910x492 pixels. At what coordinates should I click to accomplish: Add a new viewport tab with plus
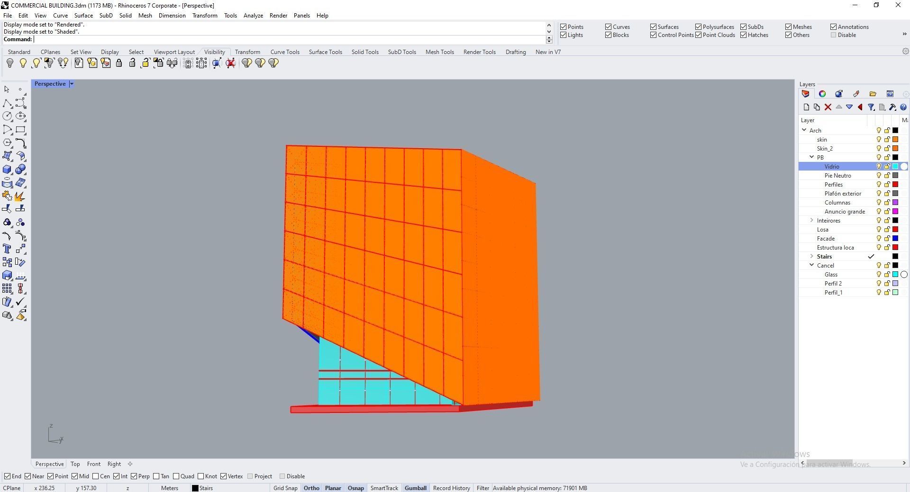130,464
